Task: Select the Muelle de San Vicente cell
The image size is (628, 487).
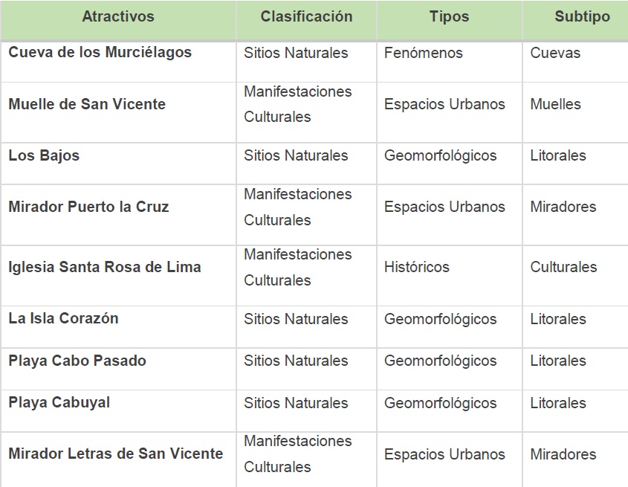Action: [87, 104]
